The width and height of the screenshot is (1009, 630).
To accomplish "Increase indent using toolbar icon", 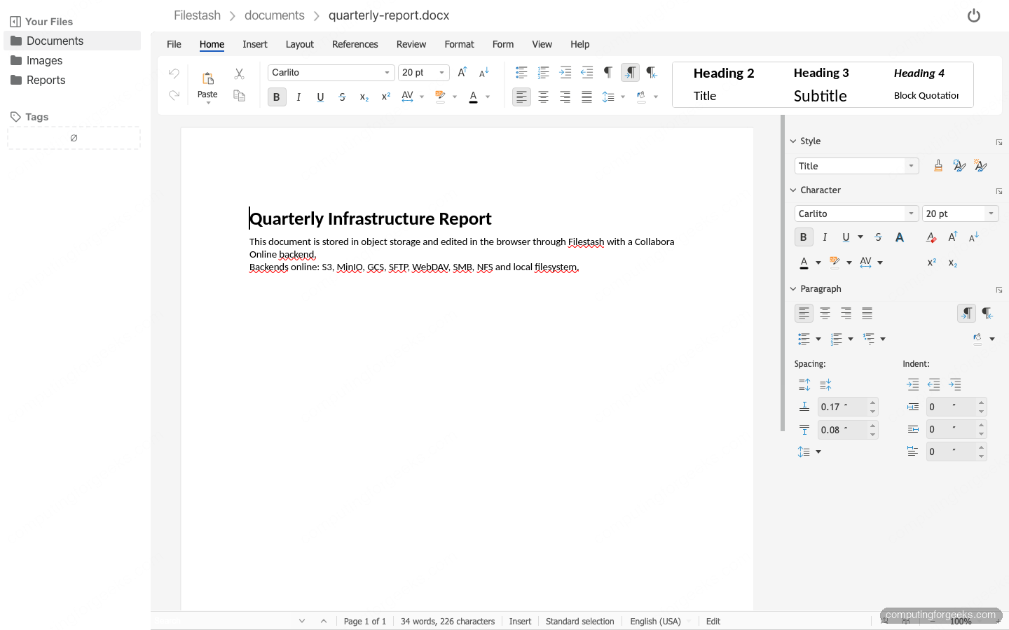I will [x=565, y=72].
